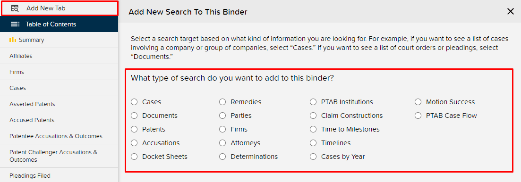This screenshot has height=182, width=521.
Task: Select the Patents radio option
Action: [x=134, y=129]
